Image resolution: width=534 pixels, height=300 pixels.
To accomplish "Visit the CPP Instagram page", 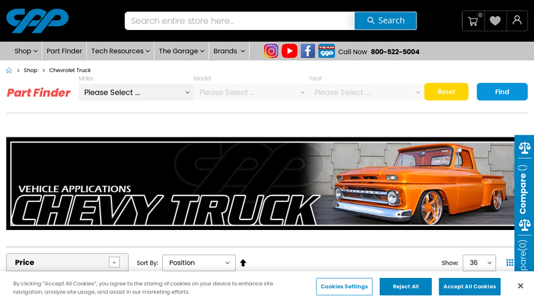I will pyautogui.click(x=271, y=51).
